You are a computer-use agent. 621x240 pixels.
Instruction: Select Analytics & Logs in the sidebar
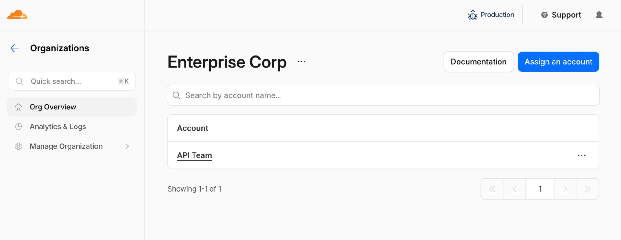point(57,127)
